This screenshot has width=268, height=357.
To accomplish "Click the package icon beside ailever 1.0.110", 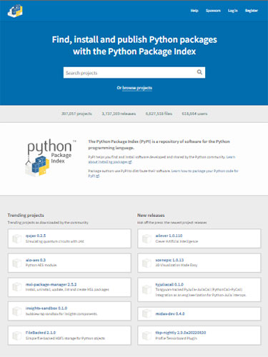I will pos(147,238).
